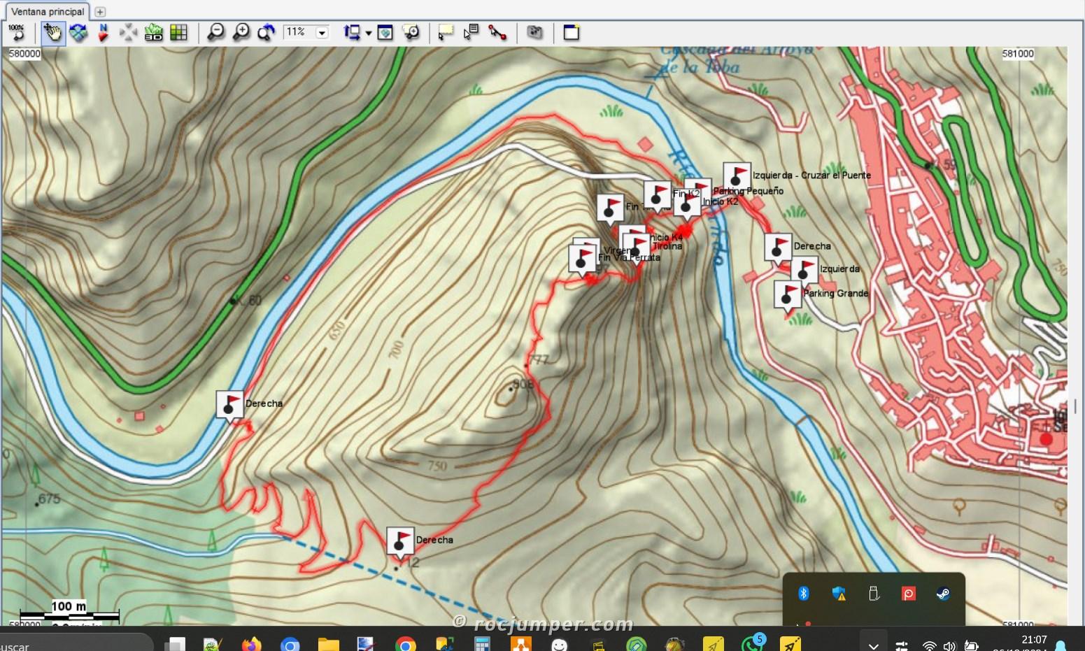
Task: Select the Inicio K2 waypoint flag
Action: (688, 204)
